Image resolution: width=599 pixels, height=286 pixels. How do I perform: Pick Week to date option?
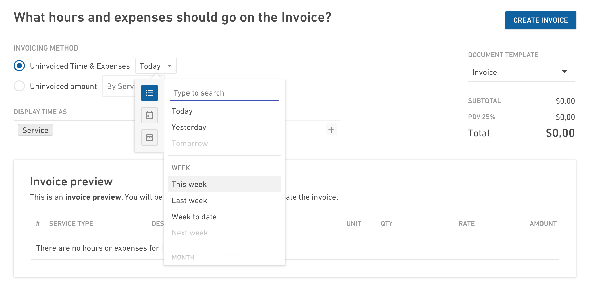coord(224,217)
